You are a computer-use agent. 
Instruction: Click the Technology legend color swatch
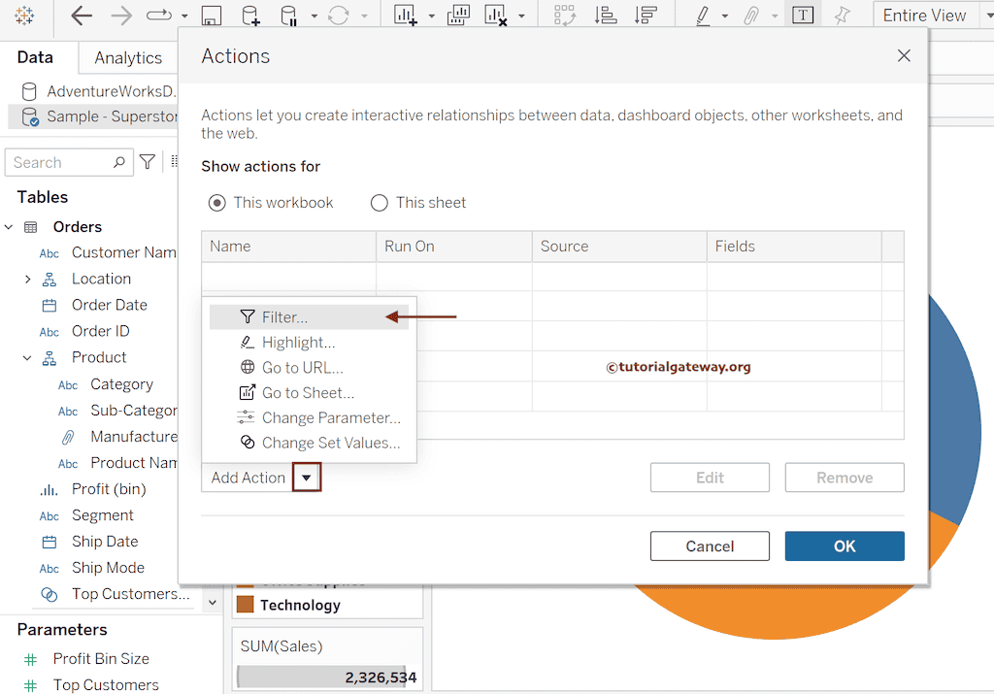pyautogui.click(x=246, y=605)
